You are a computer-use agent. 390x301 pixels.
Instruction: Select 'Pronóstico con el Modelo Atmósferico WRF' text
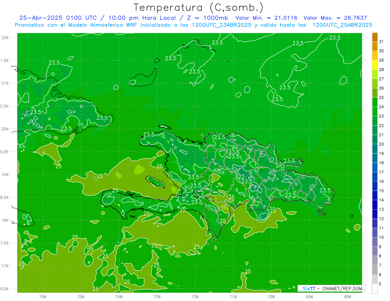77,25
